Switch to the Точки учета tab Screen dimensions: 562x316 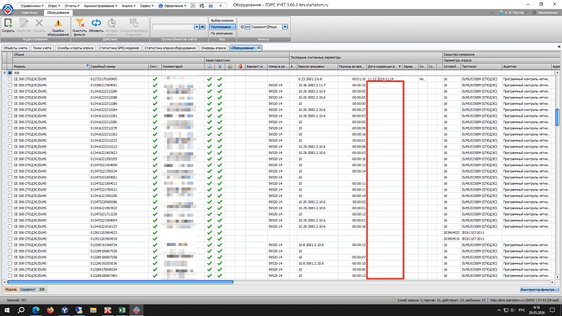click(x=42, y=48)
